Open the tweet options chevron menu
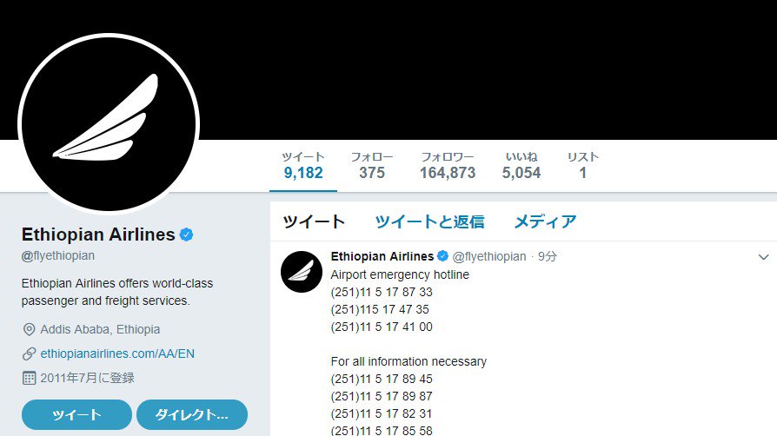The width and height of the screenshot is (777, 436). (764, 257)
